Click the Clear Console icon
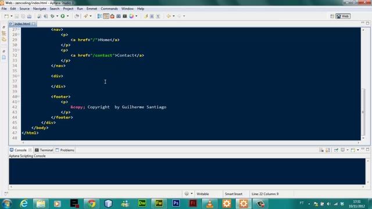Viewport: 372px width, 209px height. click(x=321, y=150)
